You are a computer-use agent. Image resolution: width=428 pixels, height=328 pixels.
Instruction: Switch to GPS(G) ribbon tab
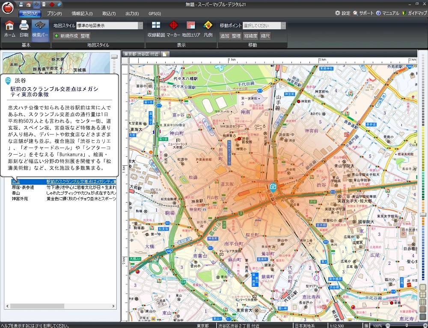tap(155, 13)
